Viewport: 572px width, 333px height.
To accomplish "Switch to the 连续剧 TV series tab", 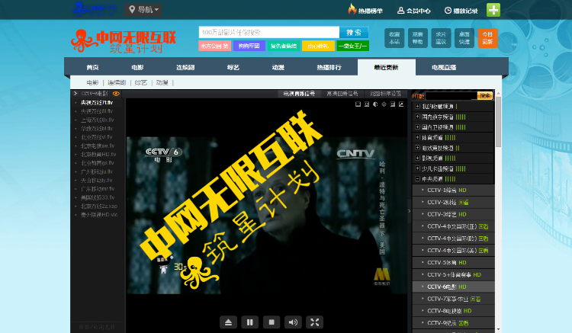I will coord(185,67).
